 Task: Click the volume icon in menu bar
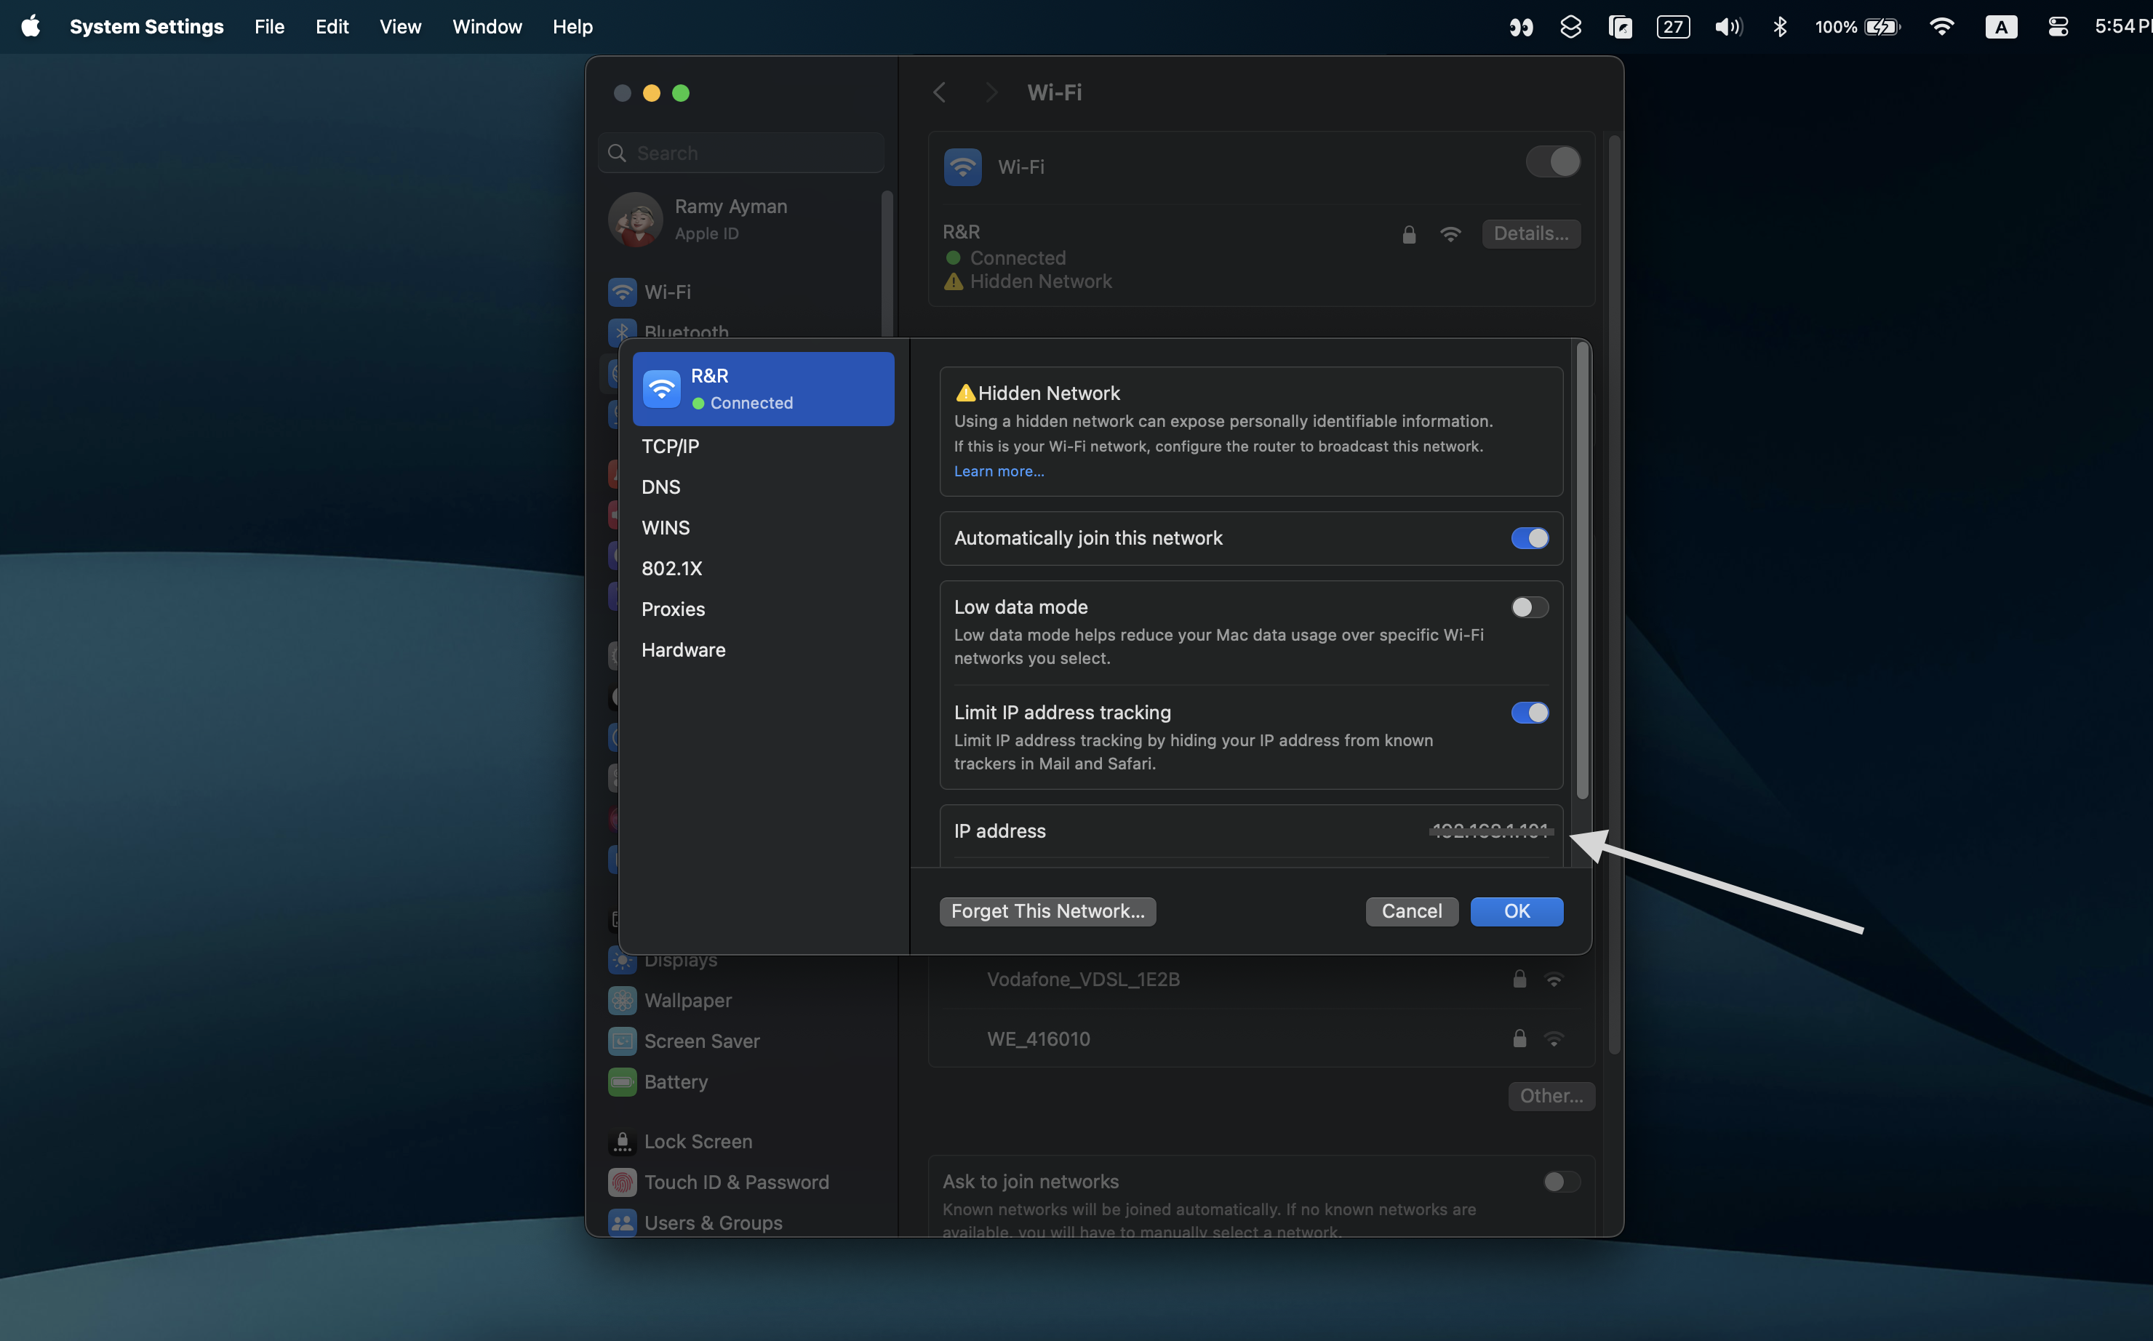(x=1728, y=26)
